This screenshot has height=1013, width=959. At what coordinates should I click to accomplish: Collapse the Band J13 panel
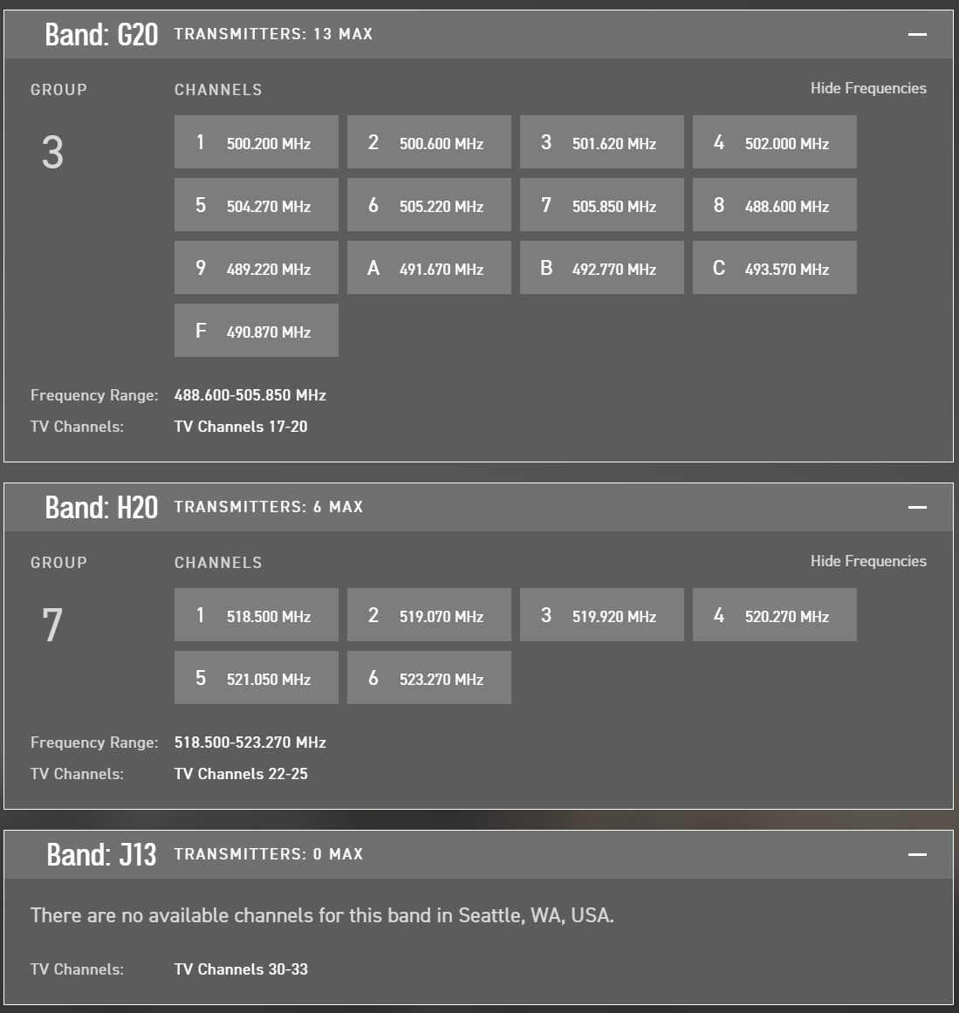(x=916, y=854)
